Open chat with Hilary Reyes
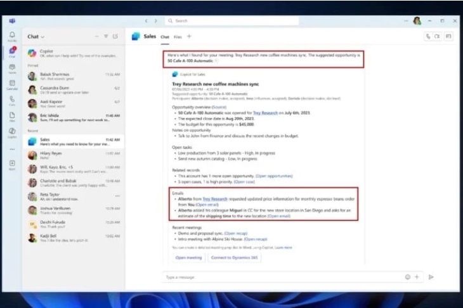 [74, 155]
